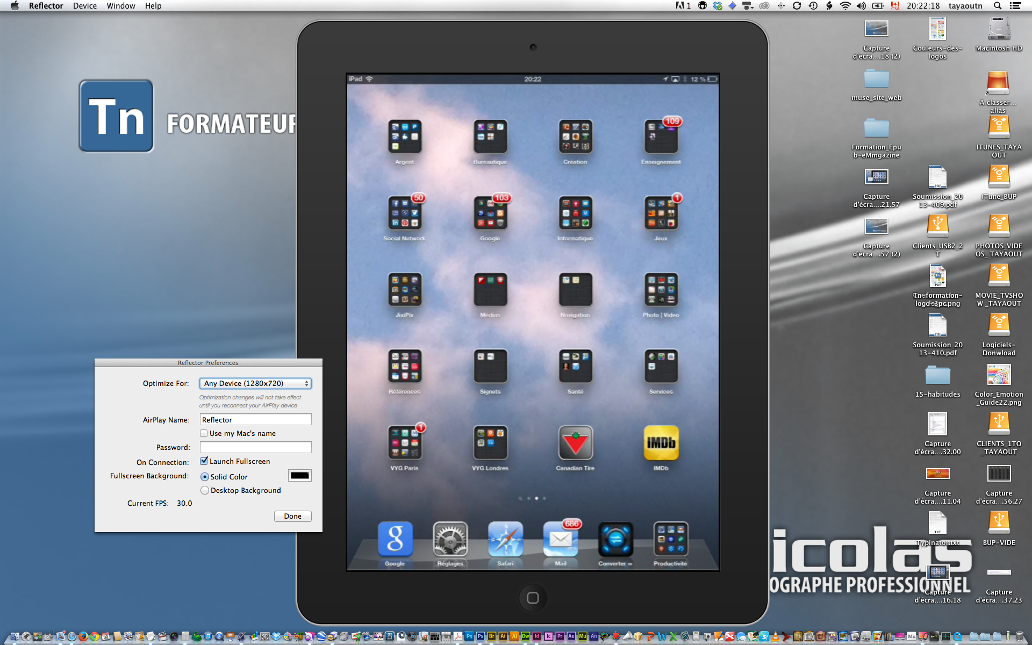
Task: Click the AirPlay Name field
Action: [x=256, y=420]
